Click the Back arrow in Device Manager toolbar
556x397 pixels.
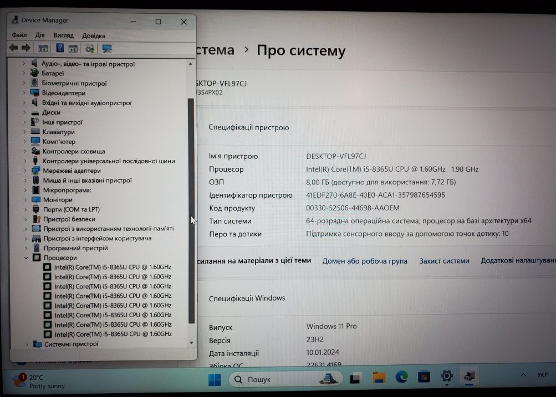[x=13, y=48]
